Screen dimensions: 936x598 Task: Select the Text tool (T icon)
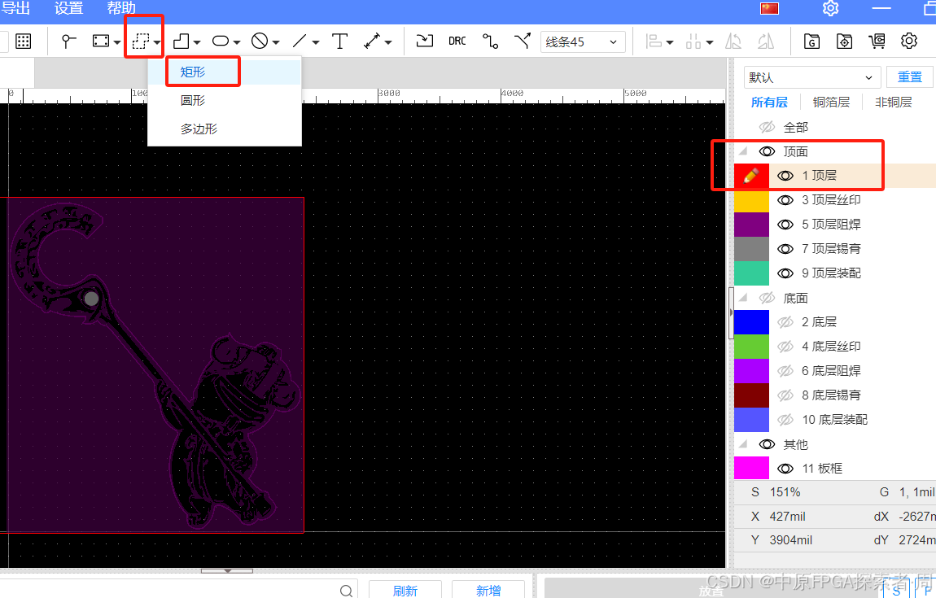pyautogui.click(x=339, y=41)
